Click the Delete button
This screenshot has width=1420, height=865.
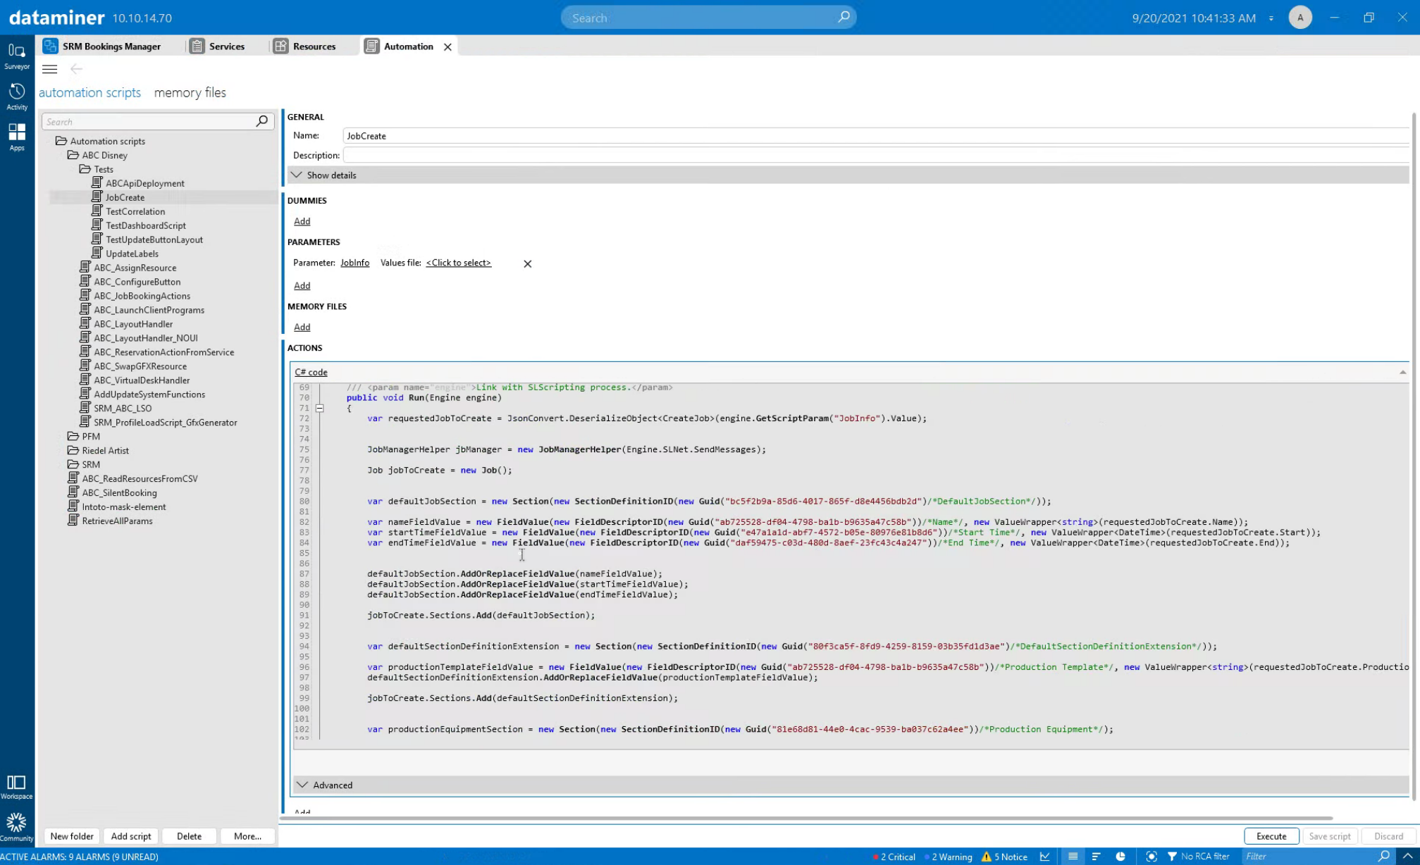click(189, 836)
